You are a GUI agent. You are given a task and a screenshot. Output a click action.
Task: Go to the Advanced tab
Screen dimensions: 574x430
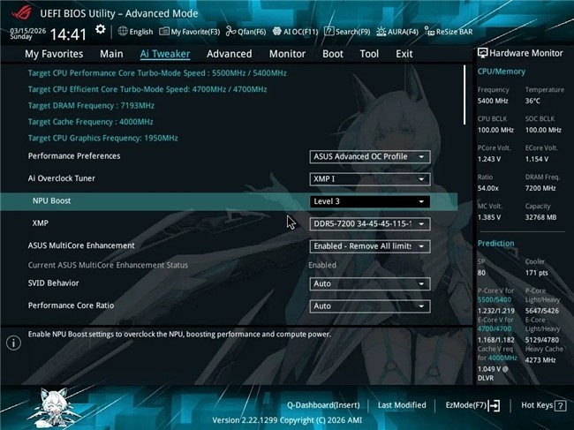229,54
